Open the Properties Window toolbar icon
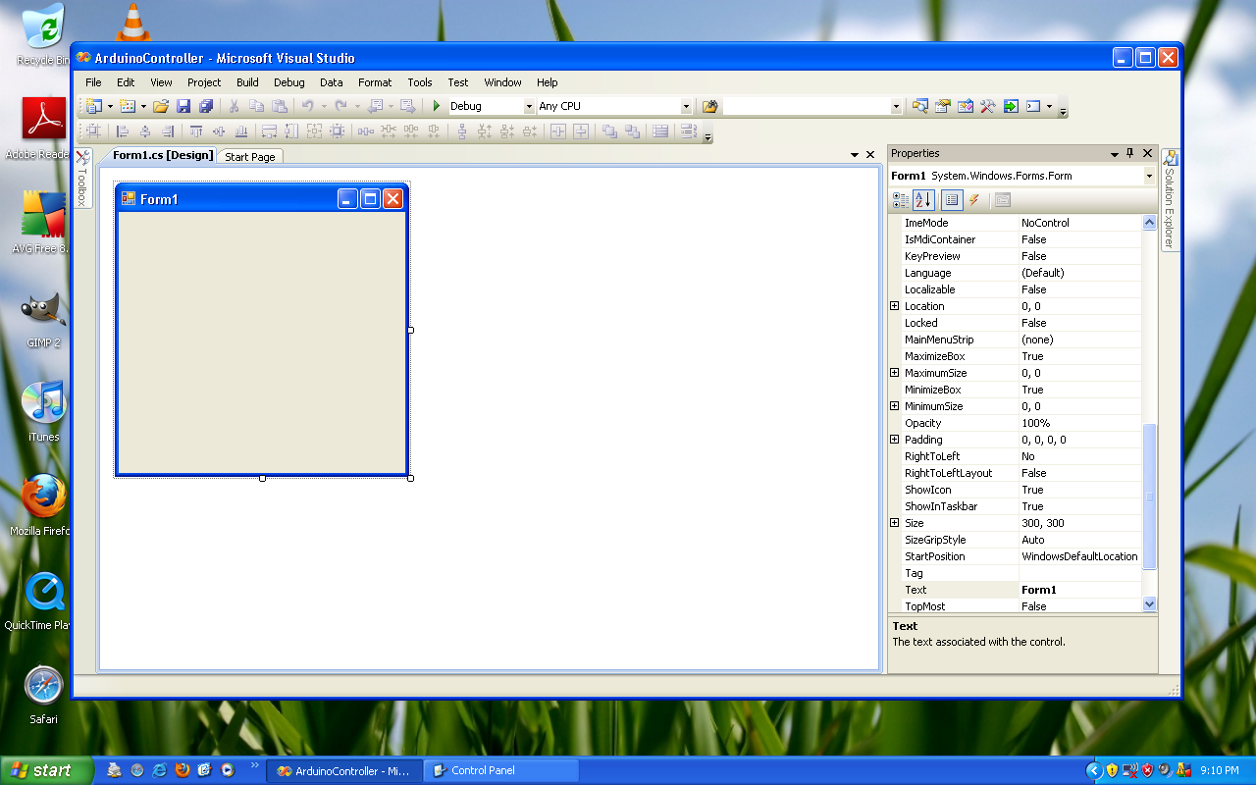 pos(943,106)
